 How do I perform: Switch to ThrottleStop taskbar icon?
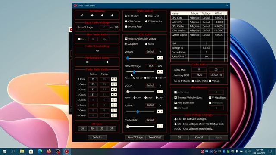(67, 151)
